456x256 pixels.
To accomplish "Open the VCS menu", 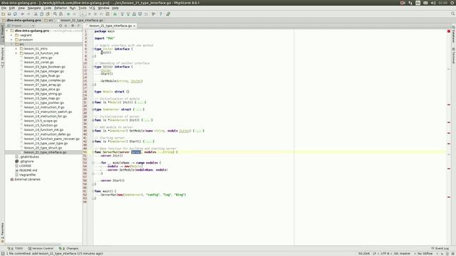I will (92, 8).
